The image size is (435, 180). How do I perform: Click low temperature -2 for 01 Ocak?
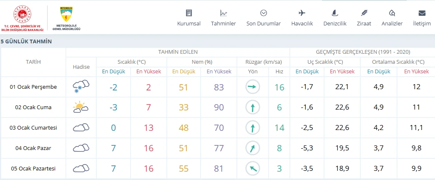114,87
